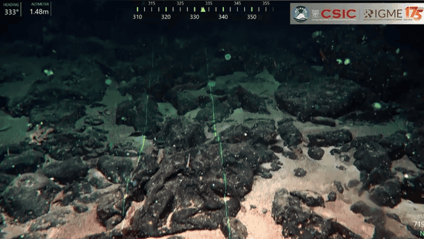
Task: Click the IGME 175 logo
Action: pos(392,13)
